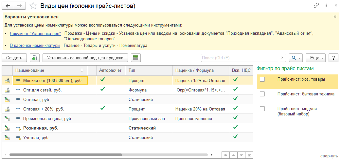Screen dimensions: 342x161
Task: Jump to last row with bottom arrow button
Action: point(249,155)
